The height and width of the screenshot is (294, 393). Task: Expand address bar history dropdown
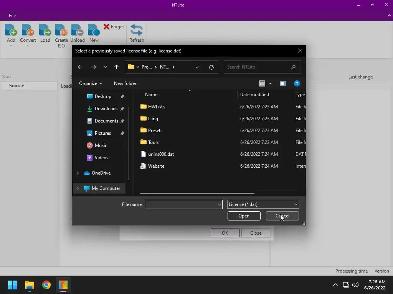(x=197, y=67)
